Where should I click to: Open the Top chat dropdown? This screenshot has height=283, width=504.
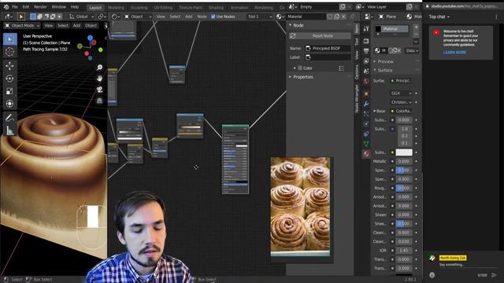pyautogui.click(x=439, y=17)
